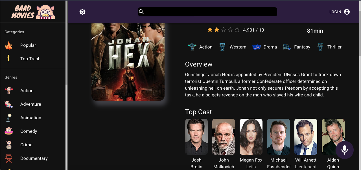
Task: Click the Michael Fassbender name
Action: point(278,164)
